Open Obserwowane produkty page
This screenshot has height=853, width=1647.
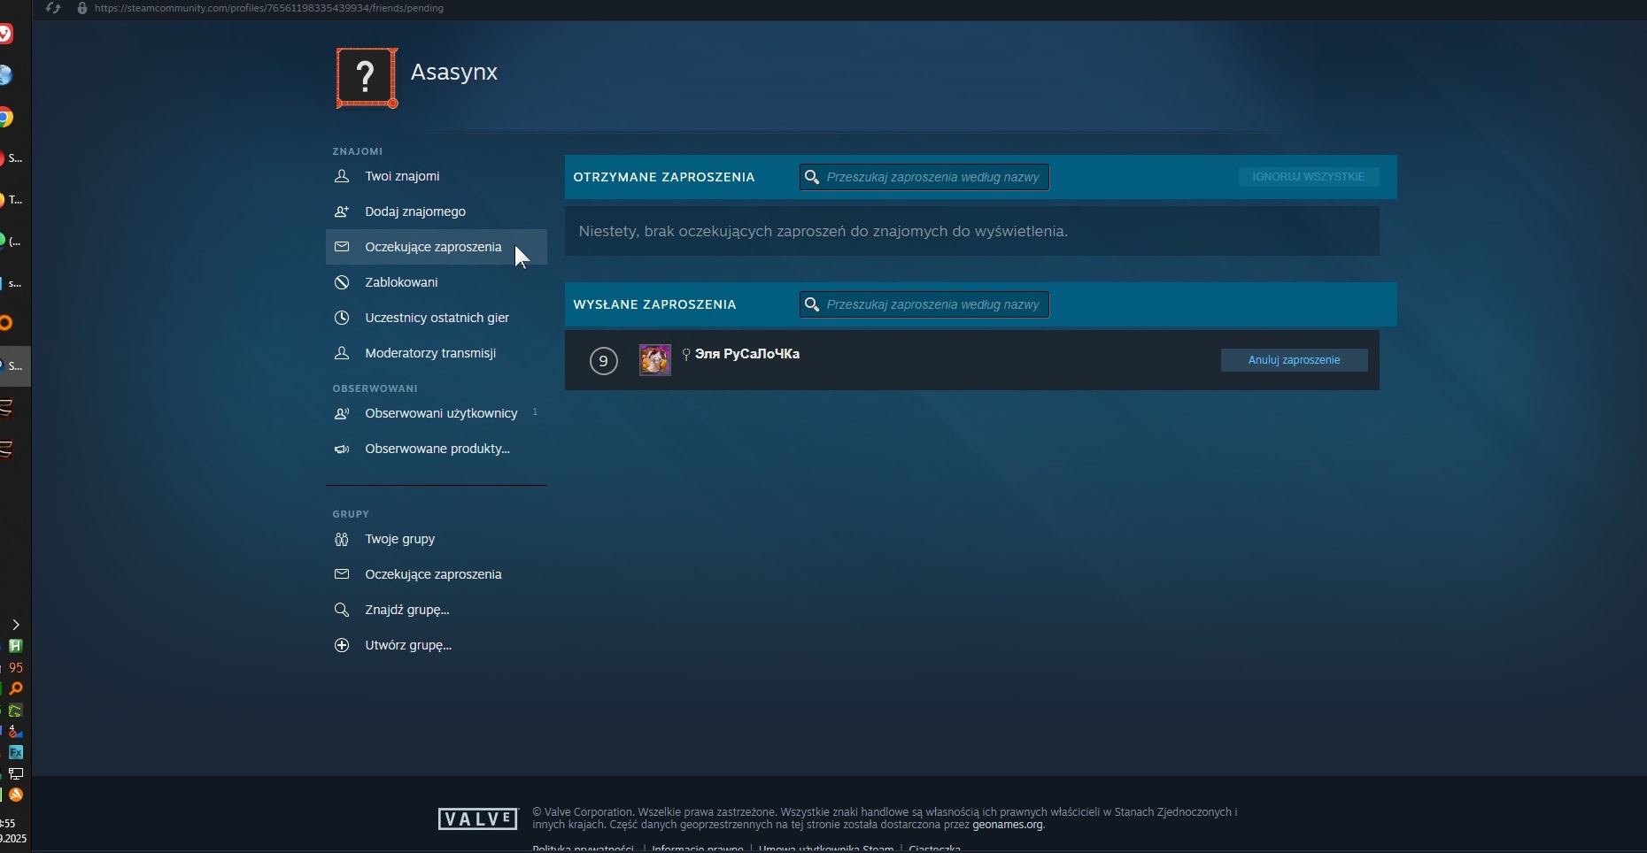[x=436, y=449]
